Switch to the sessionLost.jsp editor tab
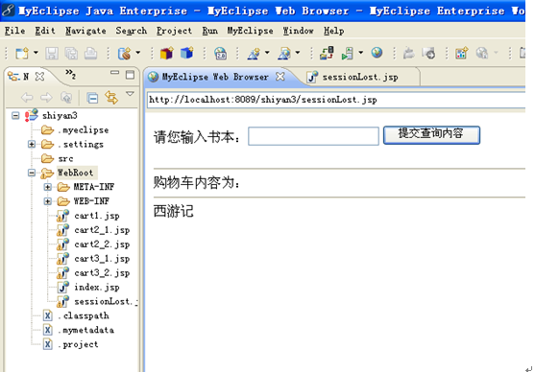The width and height of the screenshot is (535, 372). tap(360, 78)
